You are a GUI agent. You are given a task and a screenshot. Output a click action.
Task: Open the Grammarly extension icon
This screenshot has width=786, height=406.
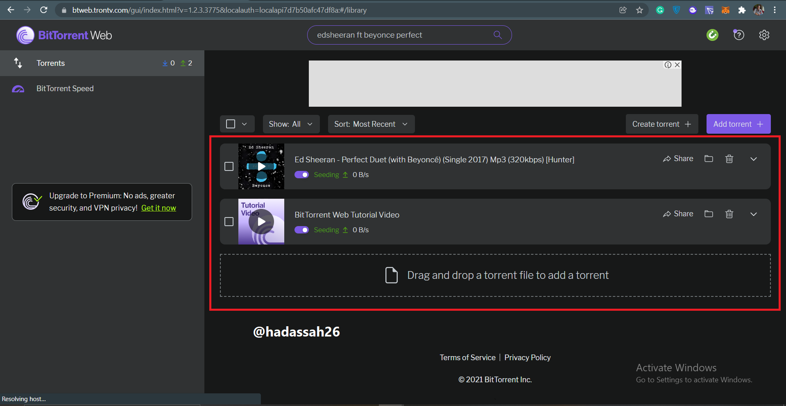pos(660,10)
